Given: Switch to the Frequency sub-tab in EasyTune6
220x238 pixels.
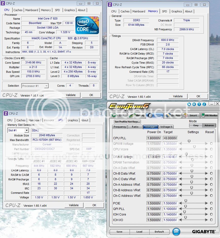Looking at the screenshot, I should [x=120, y=127].
